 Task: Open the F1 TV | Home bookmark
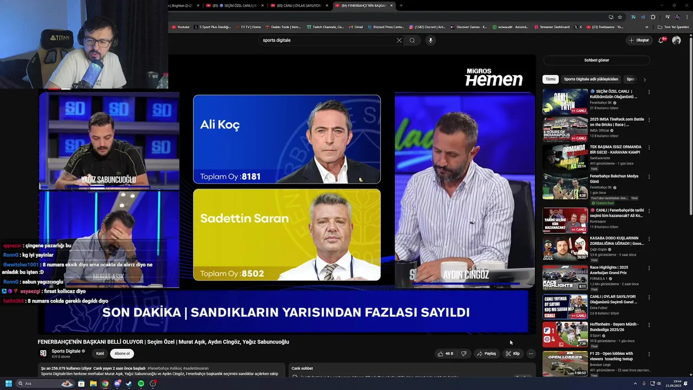coord(248,27)
